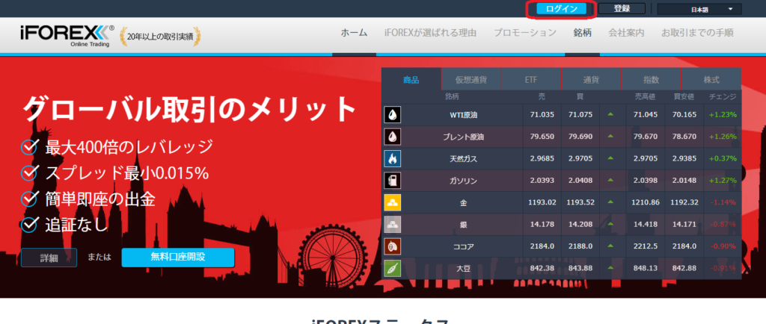Screen dimensions: 766x324
Task: Click the ココア cocoa bean icon
Action: (x=393, y=246)
